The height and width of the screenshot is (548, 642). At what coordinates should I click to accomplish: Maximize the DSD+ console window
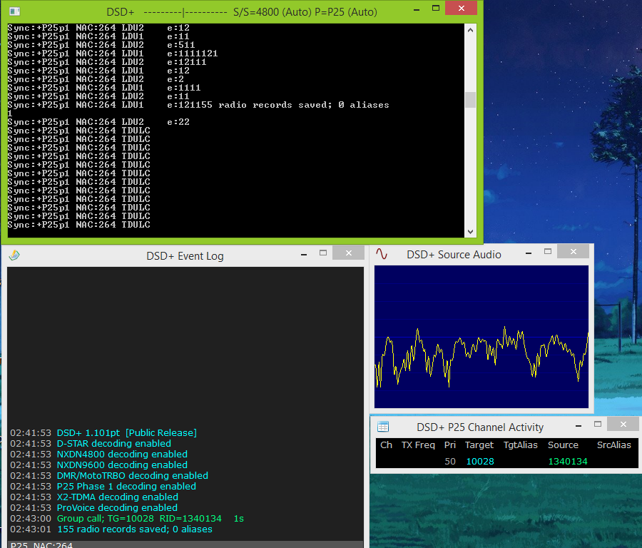436,8
